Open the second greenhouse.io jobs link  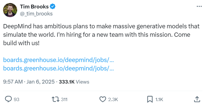58,68
